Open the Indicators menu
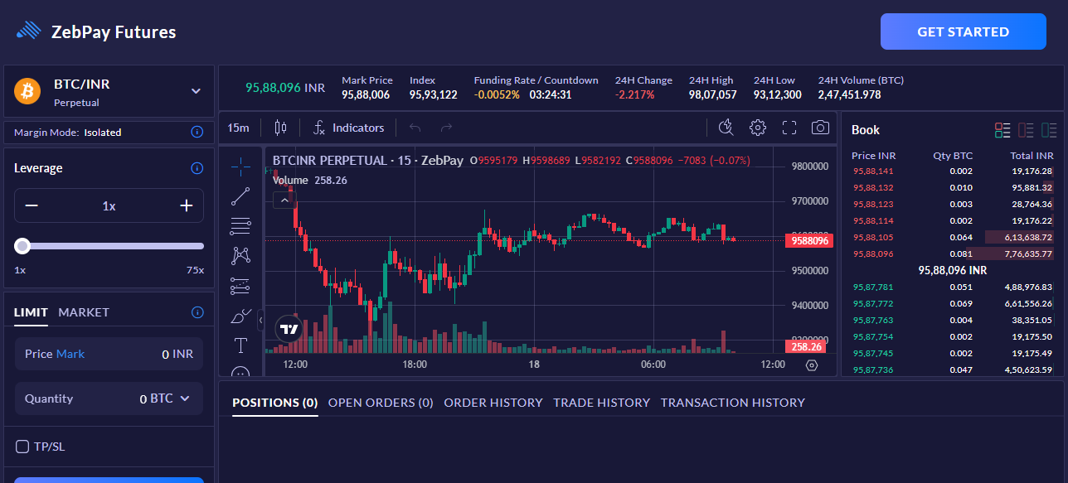This screenshot has height=483, width=1068. click(x=349, y=128)
